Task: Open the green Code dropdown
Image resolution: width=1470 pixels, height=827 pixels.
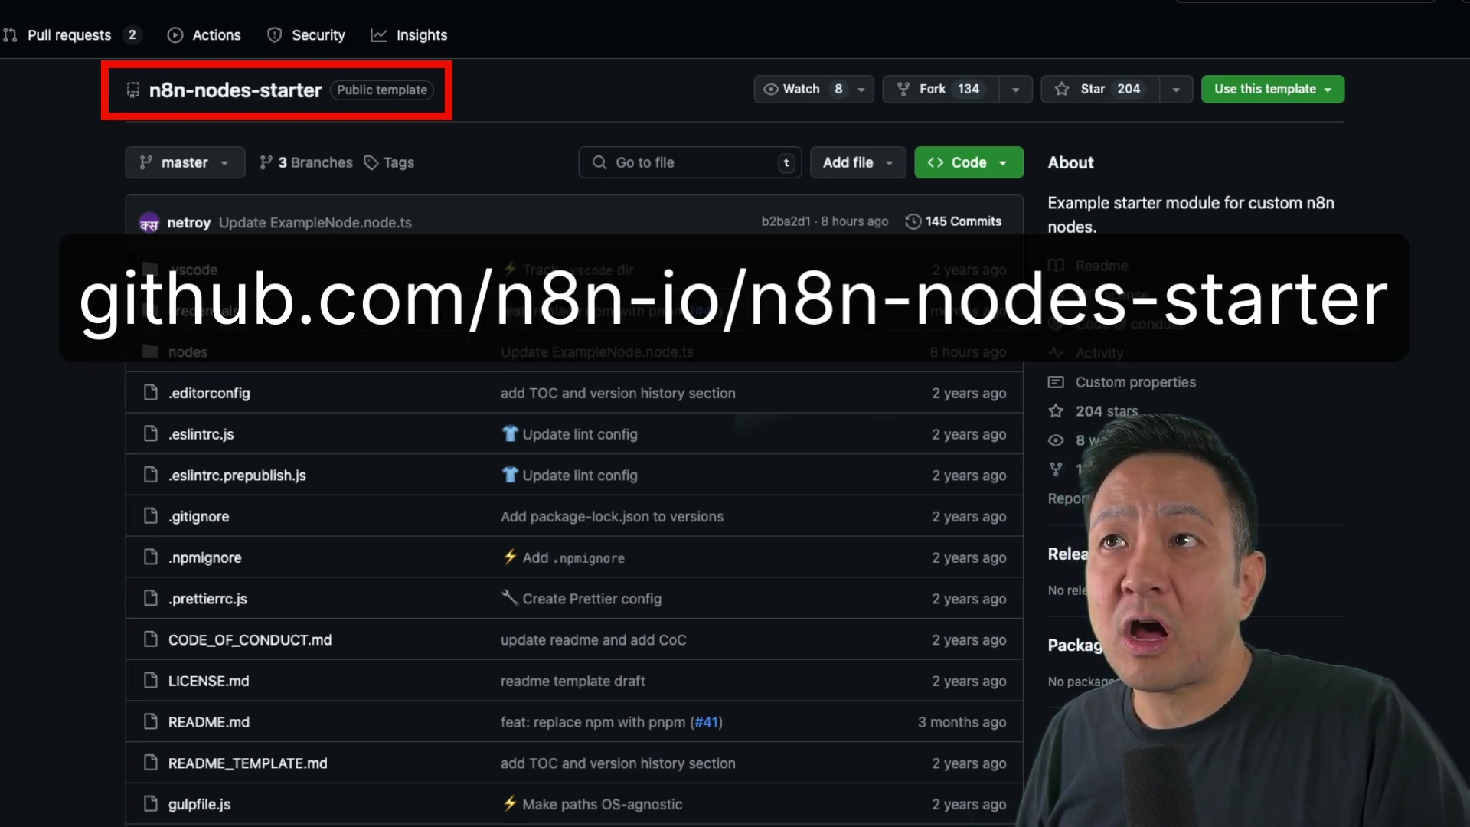Action: (969, 162)
